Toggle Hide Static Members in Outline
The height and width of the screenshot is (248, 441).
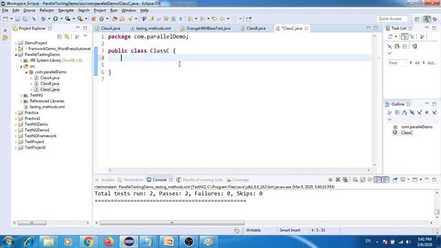pos(420,112)
